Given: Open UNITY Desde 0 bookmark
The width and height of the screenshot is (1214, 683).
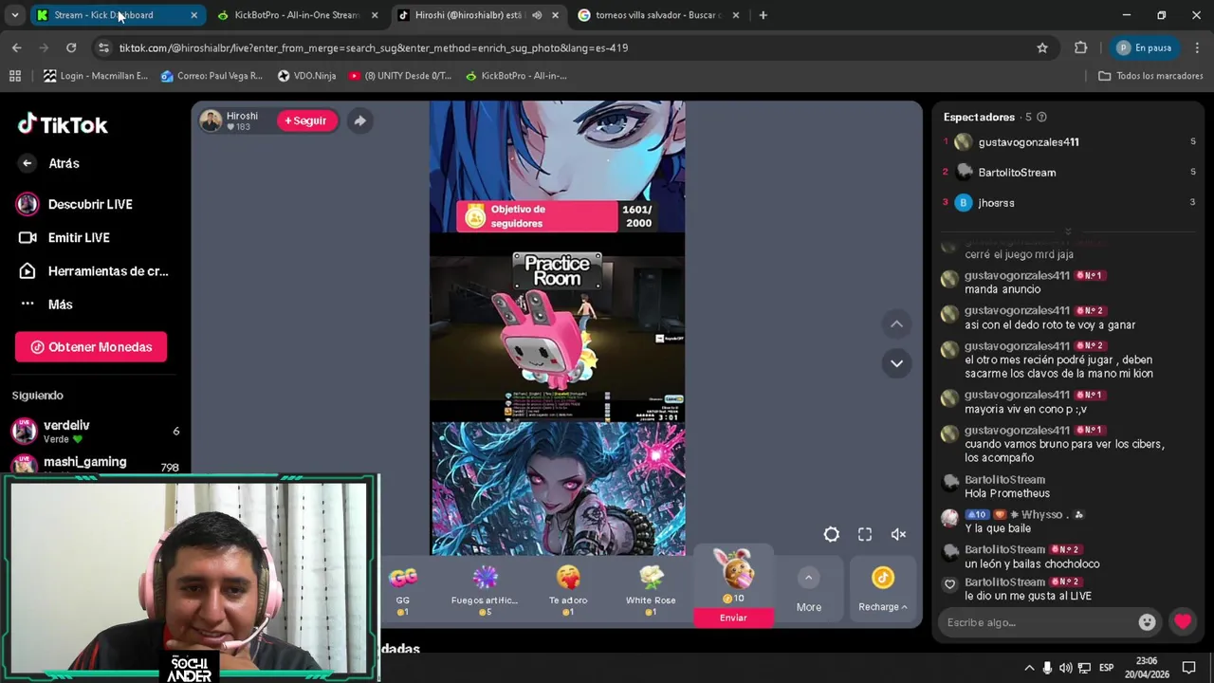Looking at the screenshot, I should [x=400, y=76].
